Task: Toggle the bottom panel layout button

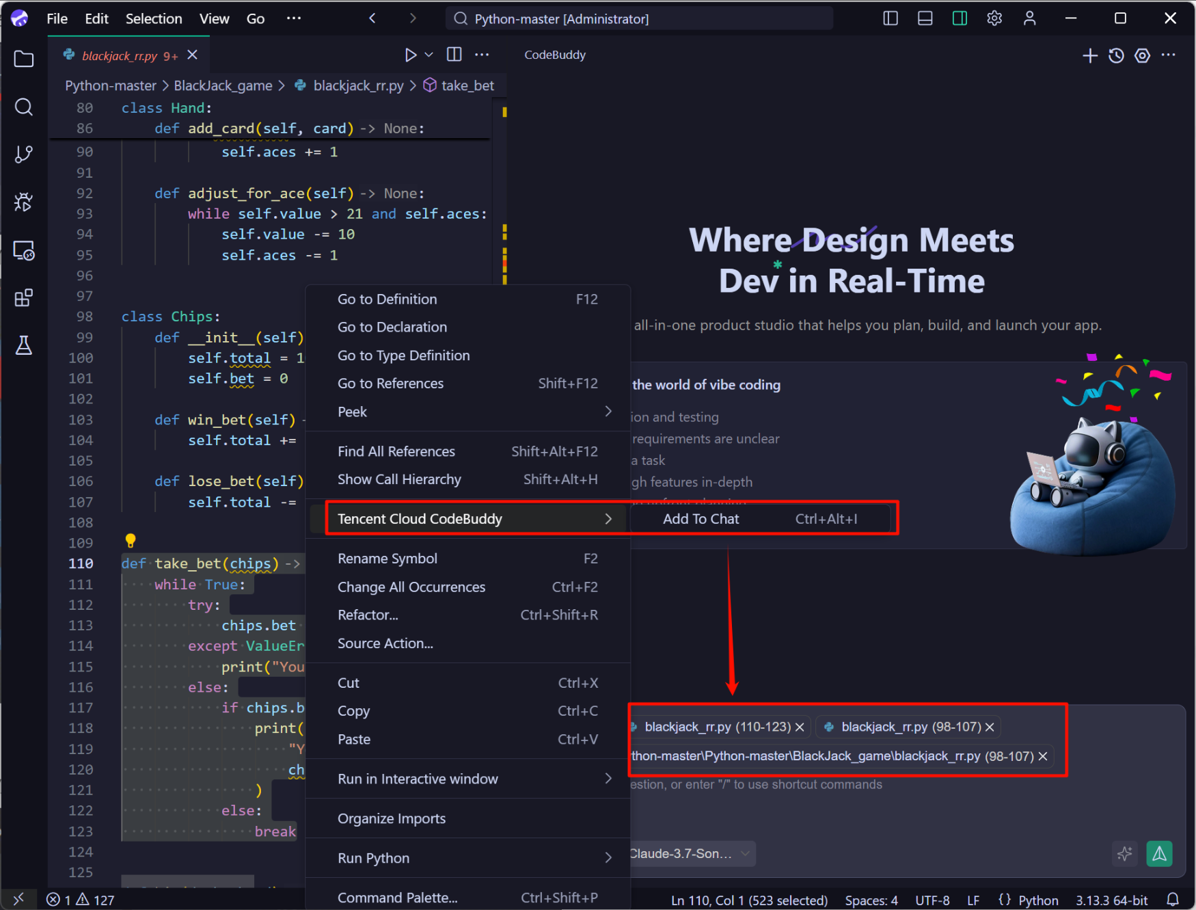Action: (x=925, y=18)
